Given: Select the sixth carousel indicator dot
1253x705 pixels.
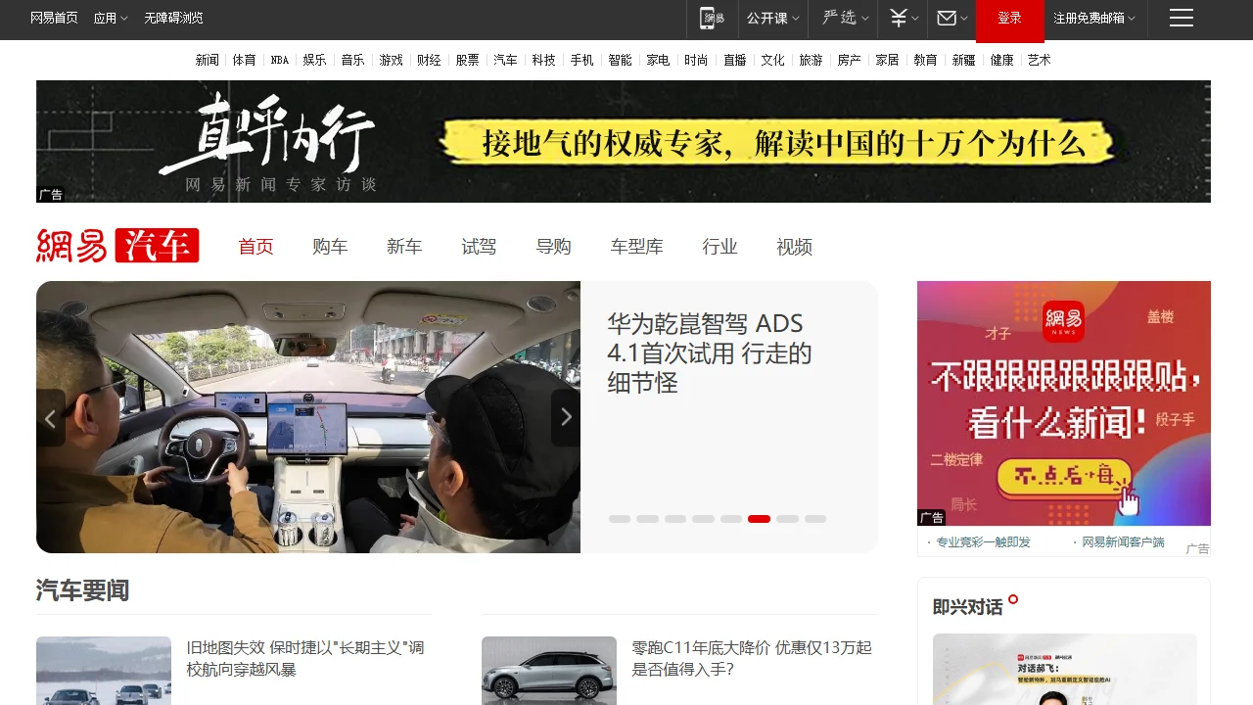Looking at the screenshot, I should coord(759,519).
